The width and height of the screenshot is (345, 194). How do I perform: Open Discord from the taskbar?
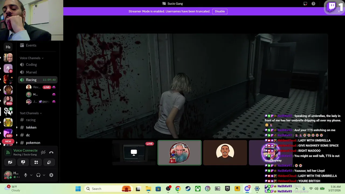click(247, 189)
